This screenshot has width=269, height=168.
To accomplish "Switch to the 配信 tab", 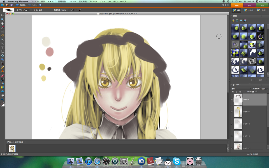I will point(263,6).
